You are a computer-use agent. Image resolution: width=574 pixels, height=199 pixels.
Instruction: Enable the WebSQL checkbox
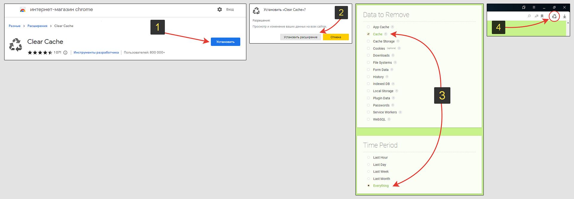click(368, 119)
